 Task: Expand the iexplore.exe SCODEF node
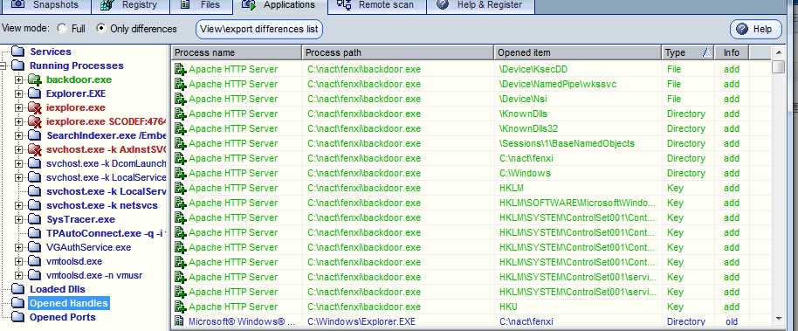[x=19, y=121]
